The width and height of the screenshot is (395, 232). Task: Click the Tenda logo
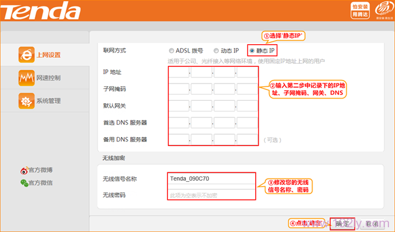pyautogui.click(x=40, y=11)
